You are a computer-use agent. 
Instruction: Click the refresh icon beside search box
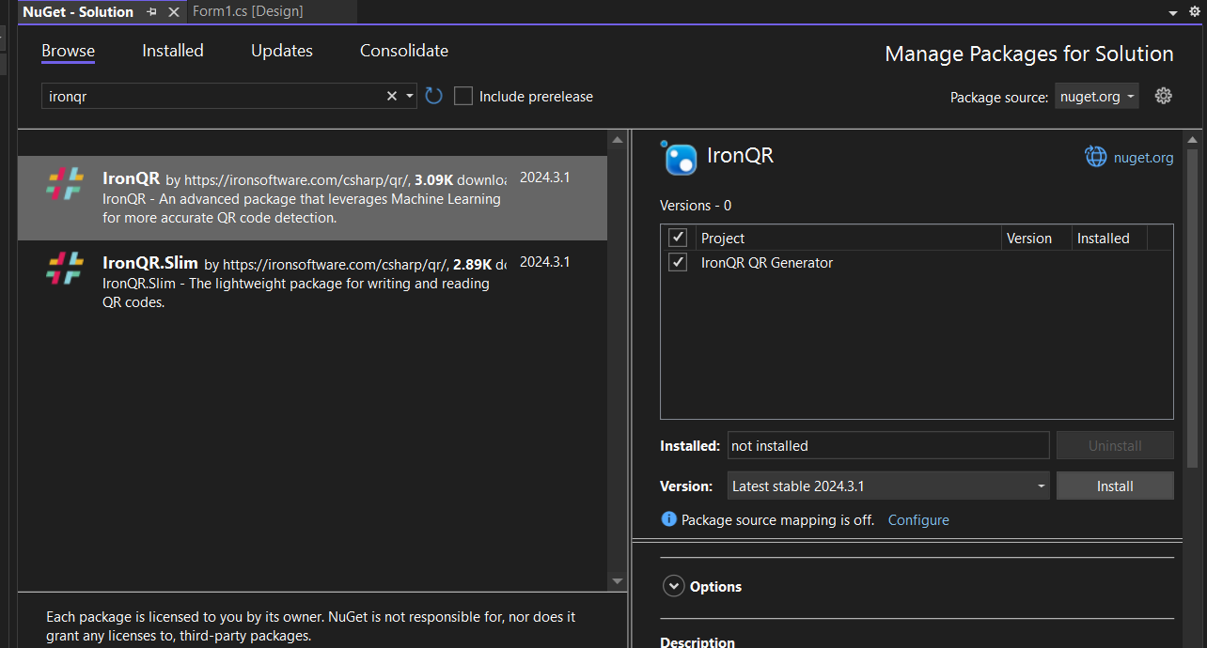[x=433, y=96]
